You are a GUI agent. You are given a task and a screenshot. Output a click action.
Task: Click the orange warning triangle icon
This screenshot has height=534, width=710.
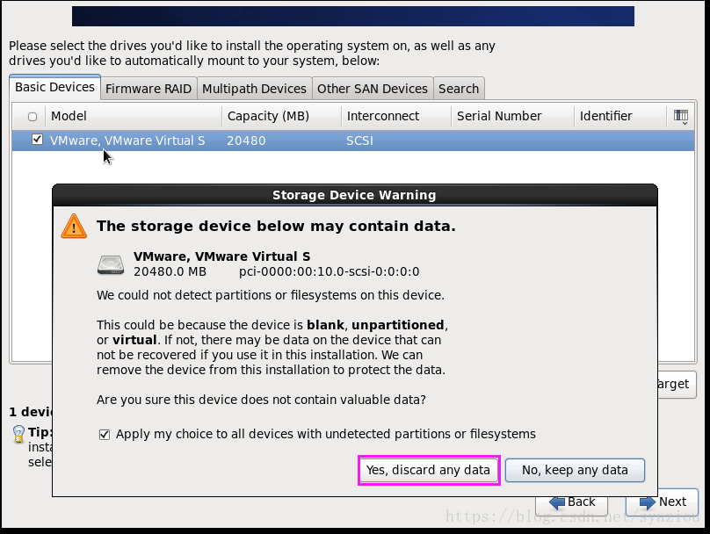tap(74, 227)
